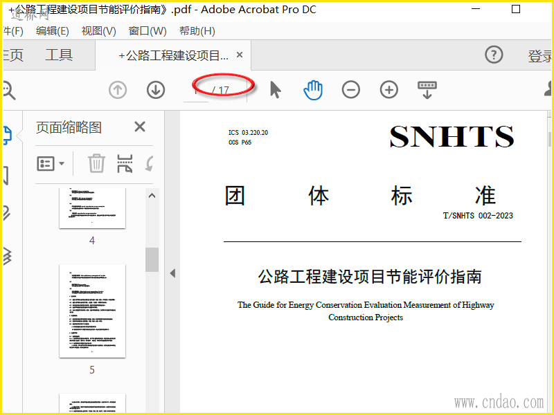Select the hand pan tool
The image size is (554, 415).
[314, 90]
